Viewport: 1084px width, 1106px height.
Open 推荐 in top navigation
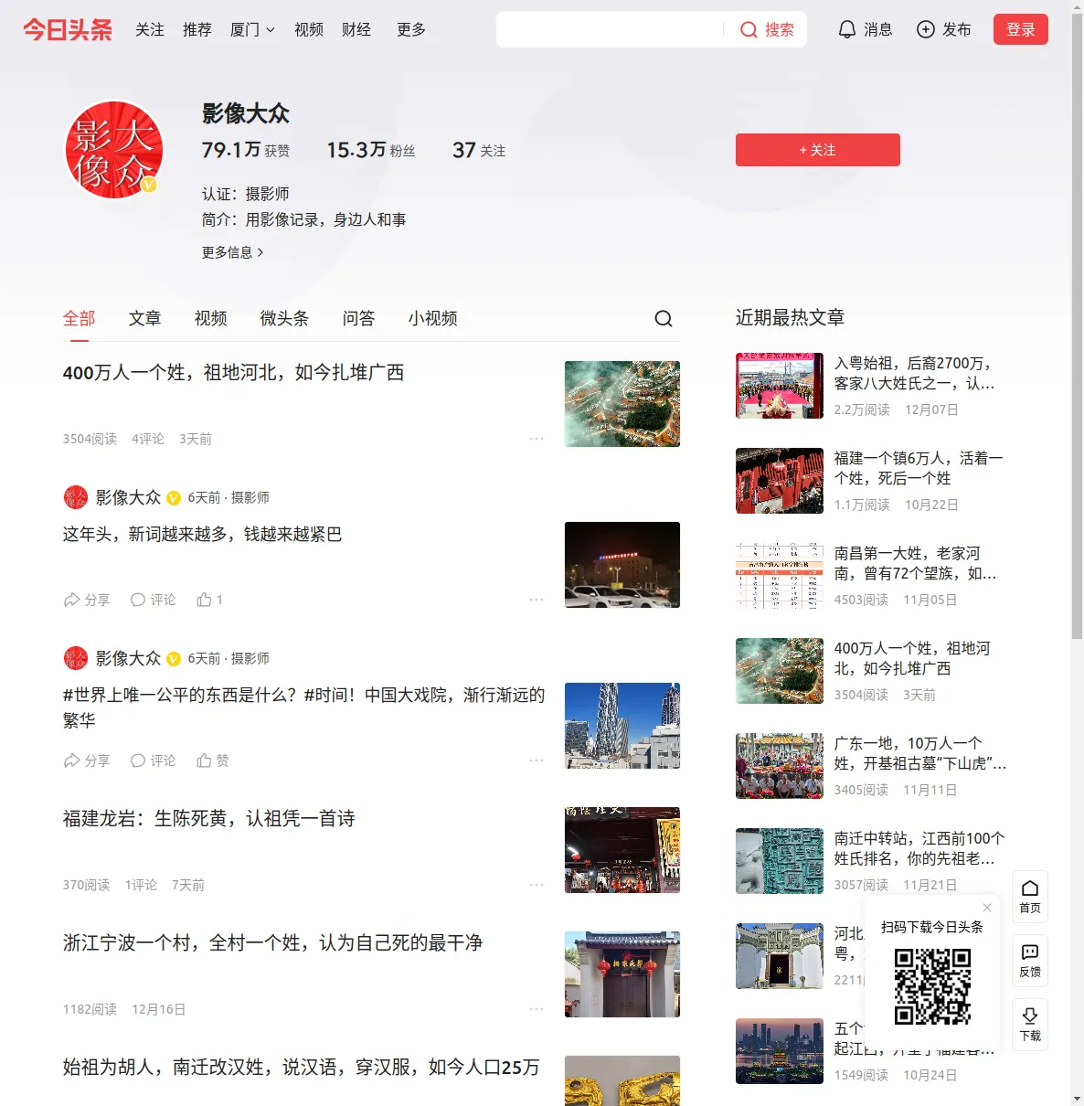(197, 29)
